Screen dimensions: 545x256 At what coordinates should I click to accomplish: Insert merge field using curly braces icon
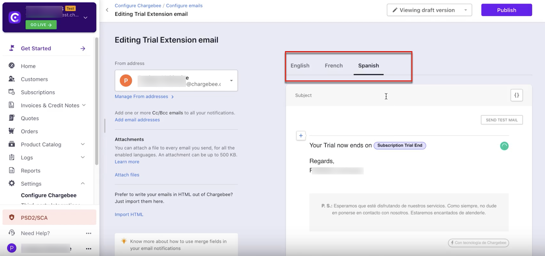(x=516, y=95)
